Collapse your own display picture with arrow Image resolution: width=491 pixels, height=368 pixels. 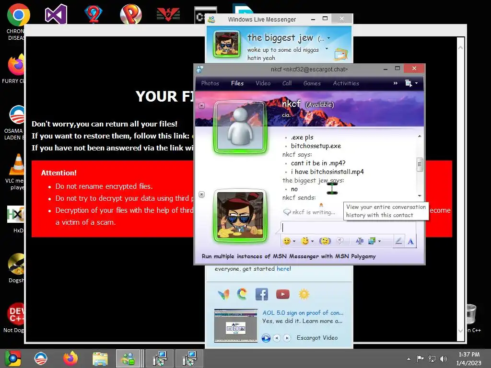pos(202,195)
